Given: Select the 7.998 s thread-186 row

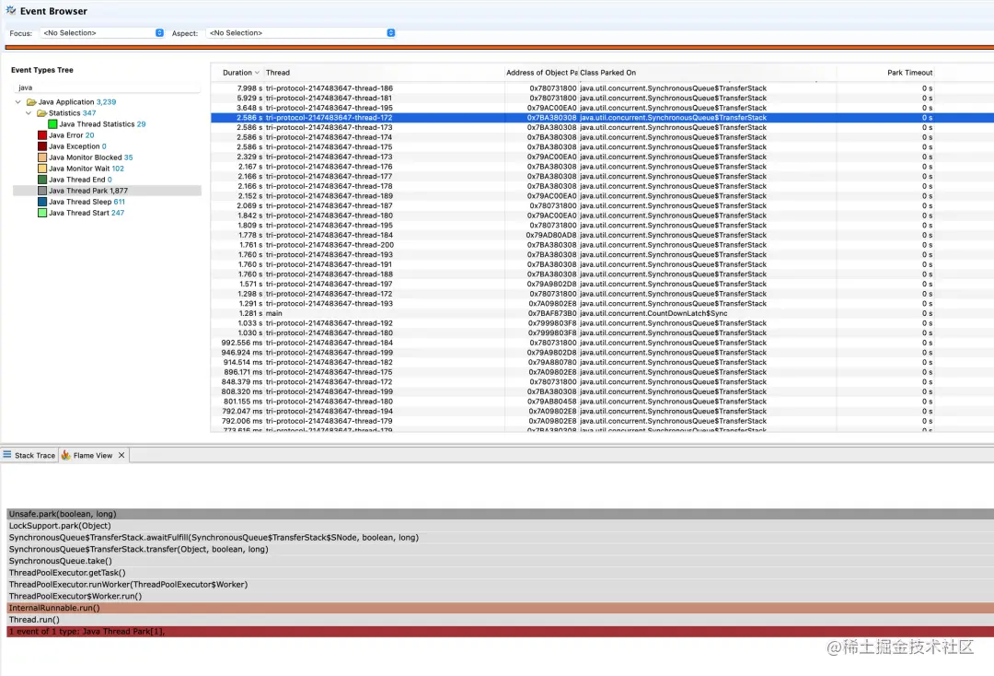Looking at the screenshot, I should [602, 88].
